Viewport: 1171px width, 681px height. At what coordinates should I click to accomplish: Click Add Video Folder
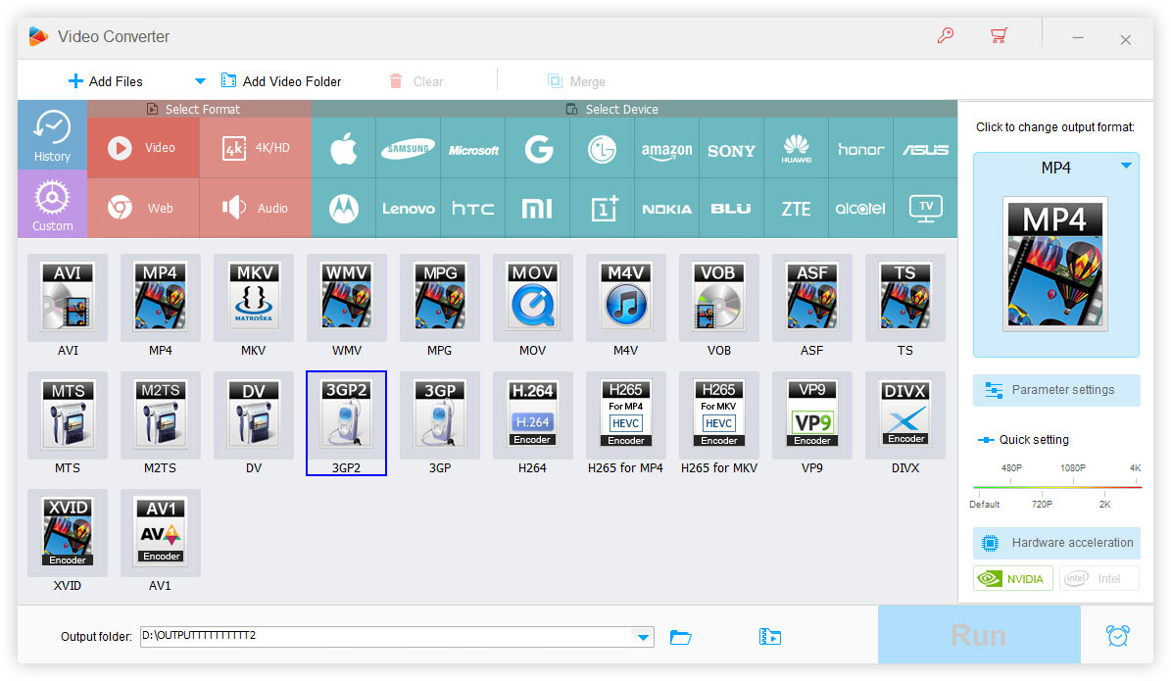tap(281, 81)
